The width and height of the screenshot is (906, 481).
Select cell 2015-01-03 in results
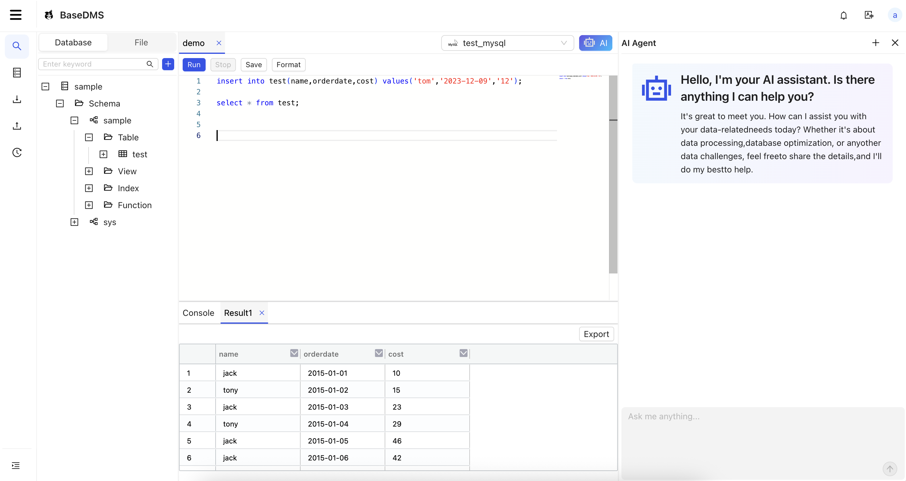coord(342,407)
